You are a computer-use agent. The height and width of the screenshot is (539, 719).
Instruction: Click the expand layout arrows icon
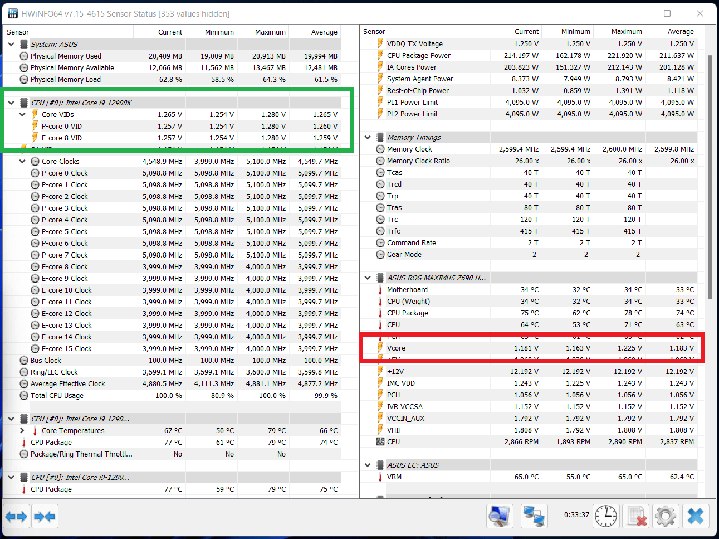point(16,517)
